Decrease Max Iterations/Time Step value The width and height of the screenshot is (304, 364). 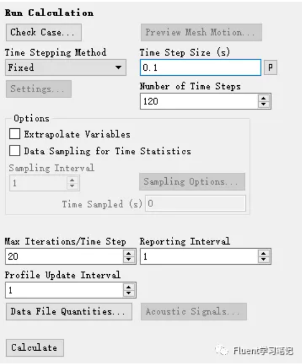pos(128,259)
